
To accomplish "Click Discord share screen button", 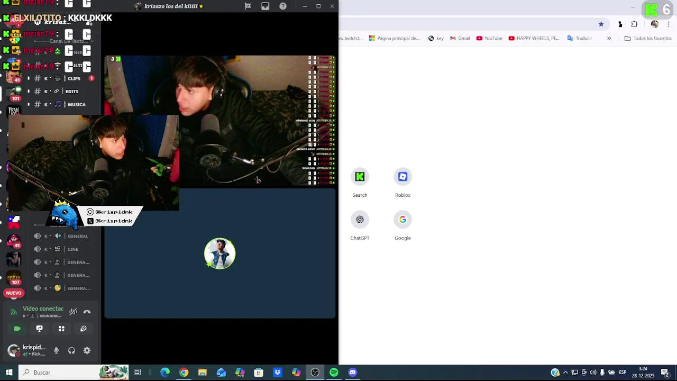I will coord(39,329).
